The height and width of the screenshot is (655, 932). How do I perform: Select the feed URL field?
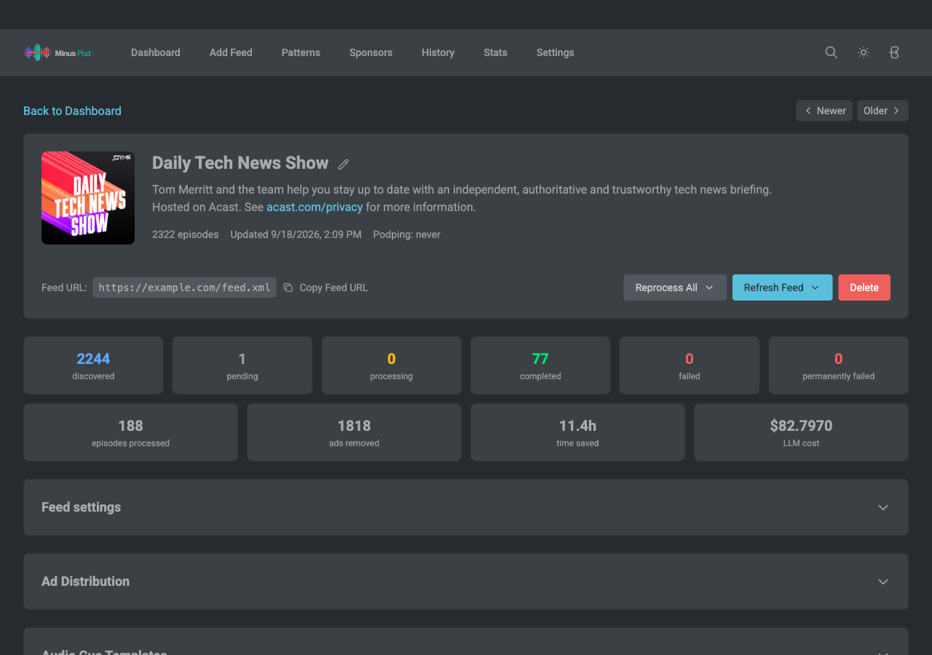pyautogui.click(x=184, y=287)
